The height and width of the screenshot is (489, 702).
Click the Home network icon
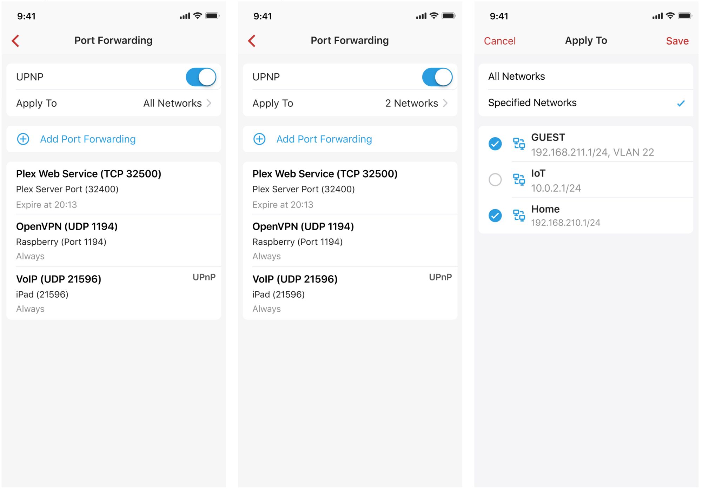519,215
